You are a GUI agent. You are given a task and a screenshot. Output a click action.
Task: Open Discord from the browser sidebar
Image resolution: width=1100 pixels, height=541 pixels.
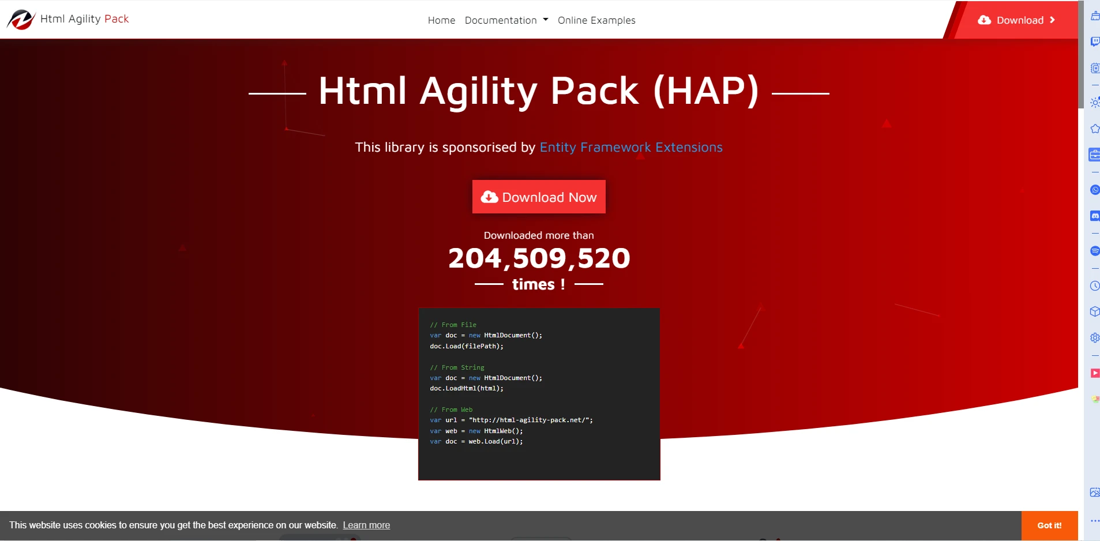[x=1095, y=216]
